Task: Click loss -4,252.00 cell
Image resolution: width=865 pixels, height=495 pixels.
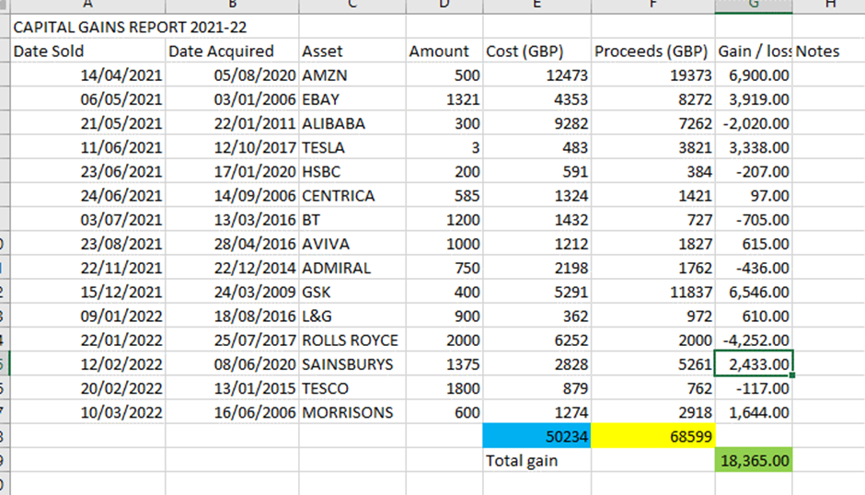Action: tap(754, 340)
